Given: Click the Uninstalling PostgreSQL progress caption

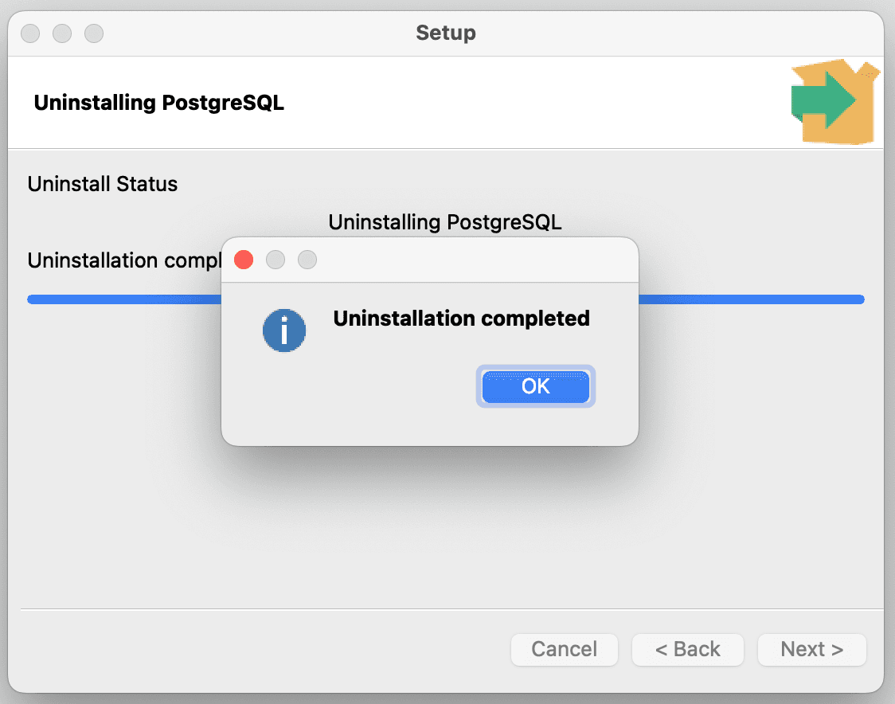Looking at the screenshot, I should coord(445,222).
